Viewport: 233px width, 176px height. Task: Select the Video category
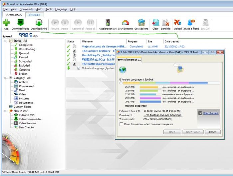coord(22,94)
